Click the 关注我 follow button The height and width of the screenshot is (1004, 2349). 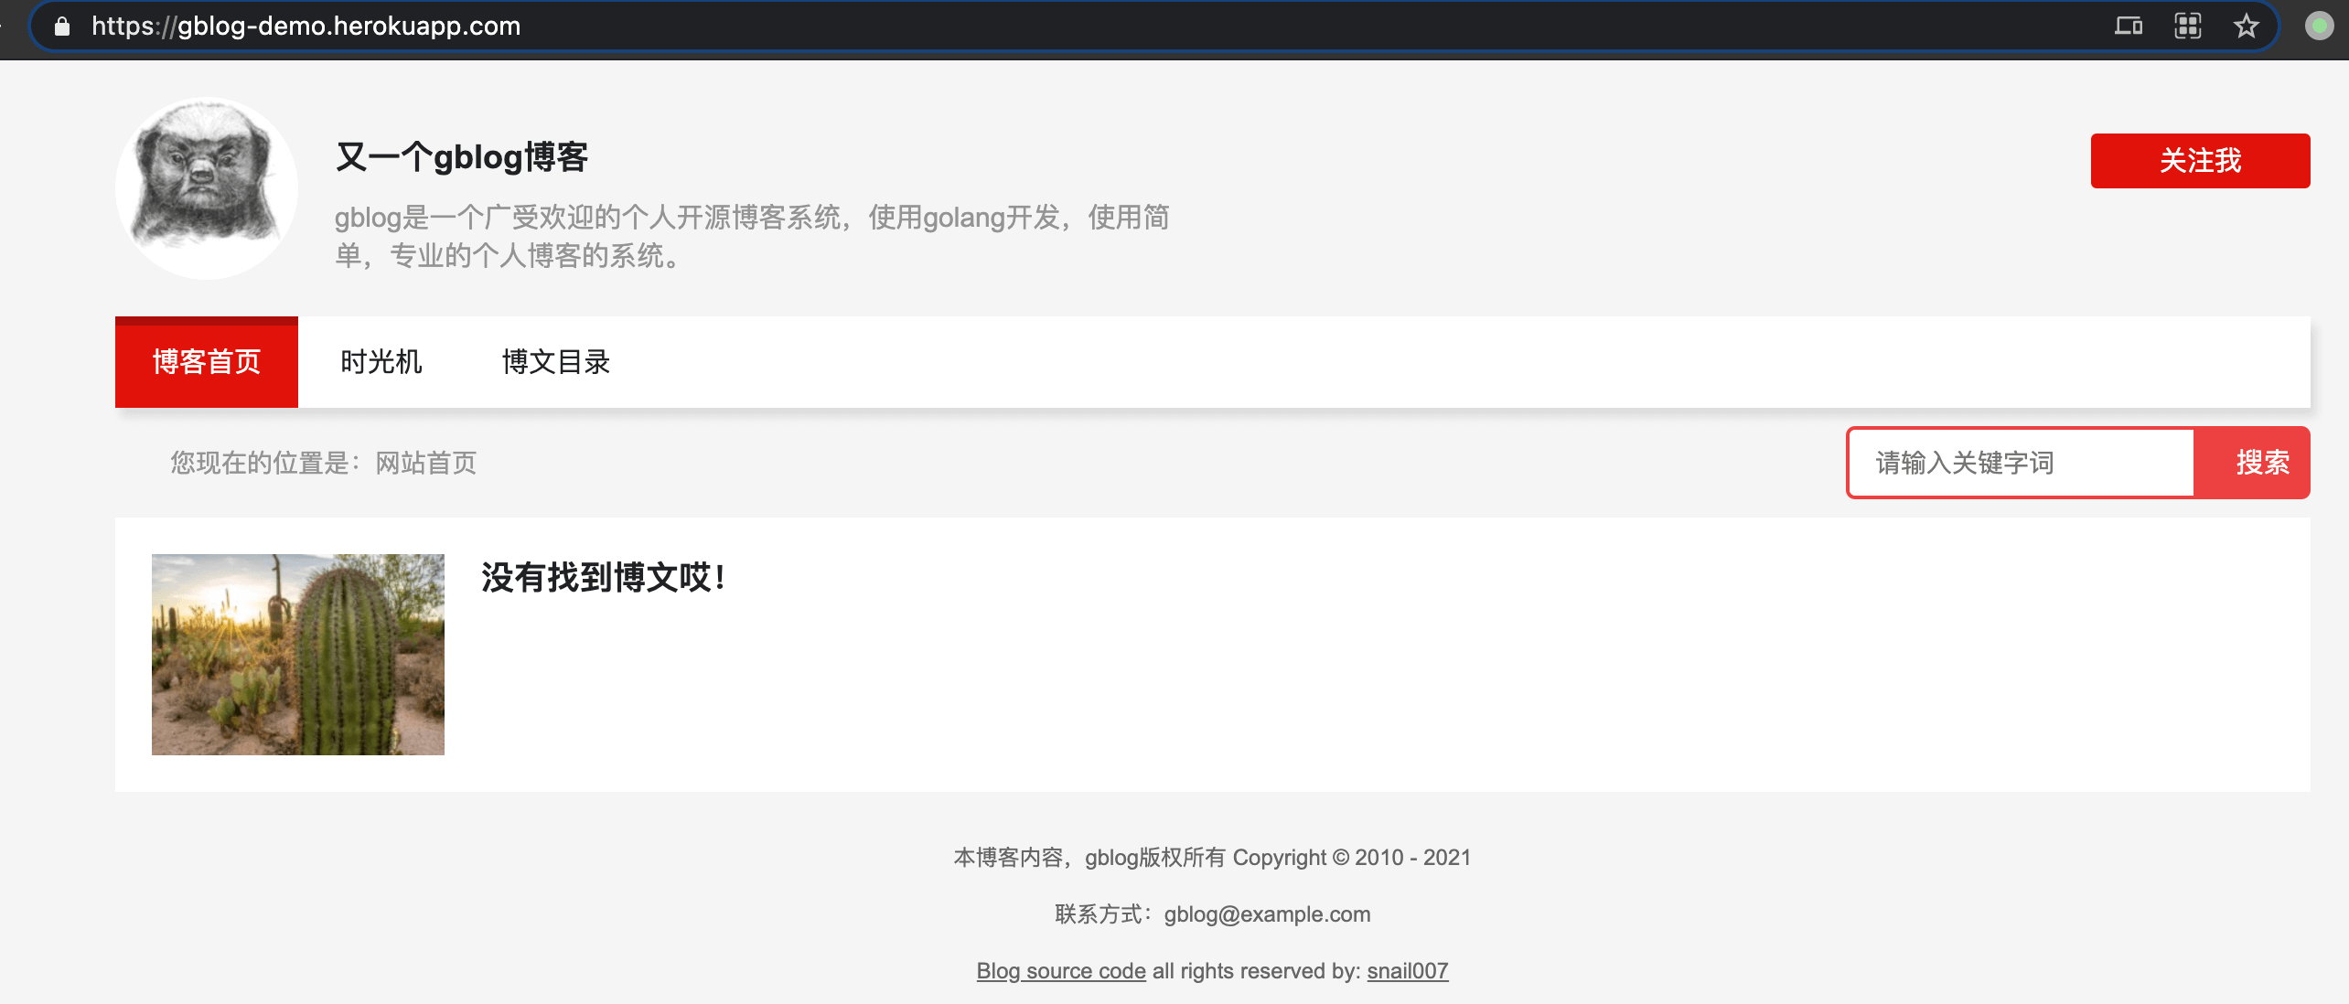pos(2200,161)
